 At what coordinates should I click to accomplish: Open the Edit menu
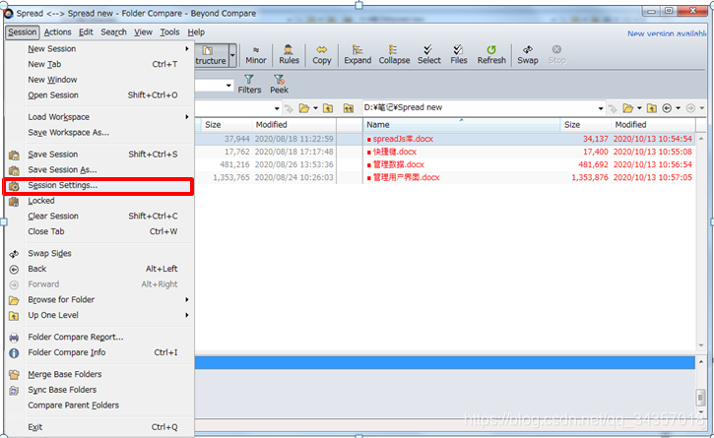(86, 32)
